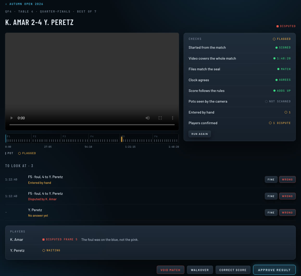This screenshot has width=301, height=276.
Task: Jump to the flagged marker in frame F5
Action: point(122,139)
